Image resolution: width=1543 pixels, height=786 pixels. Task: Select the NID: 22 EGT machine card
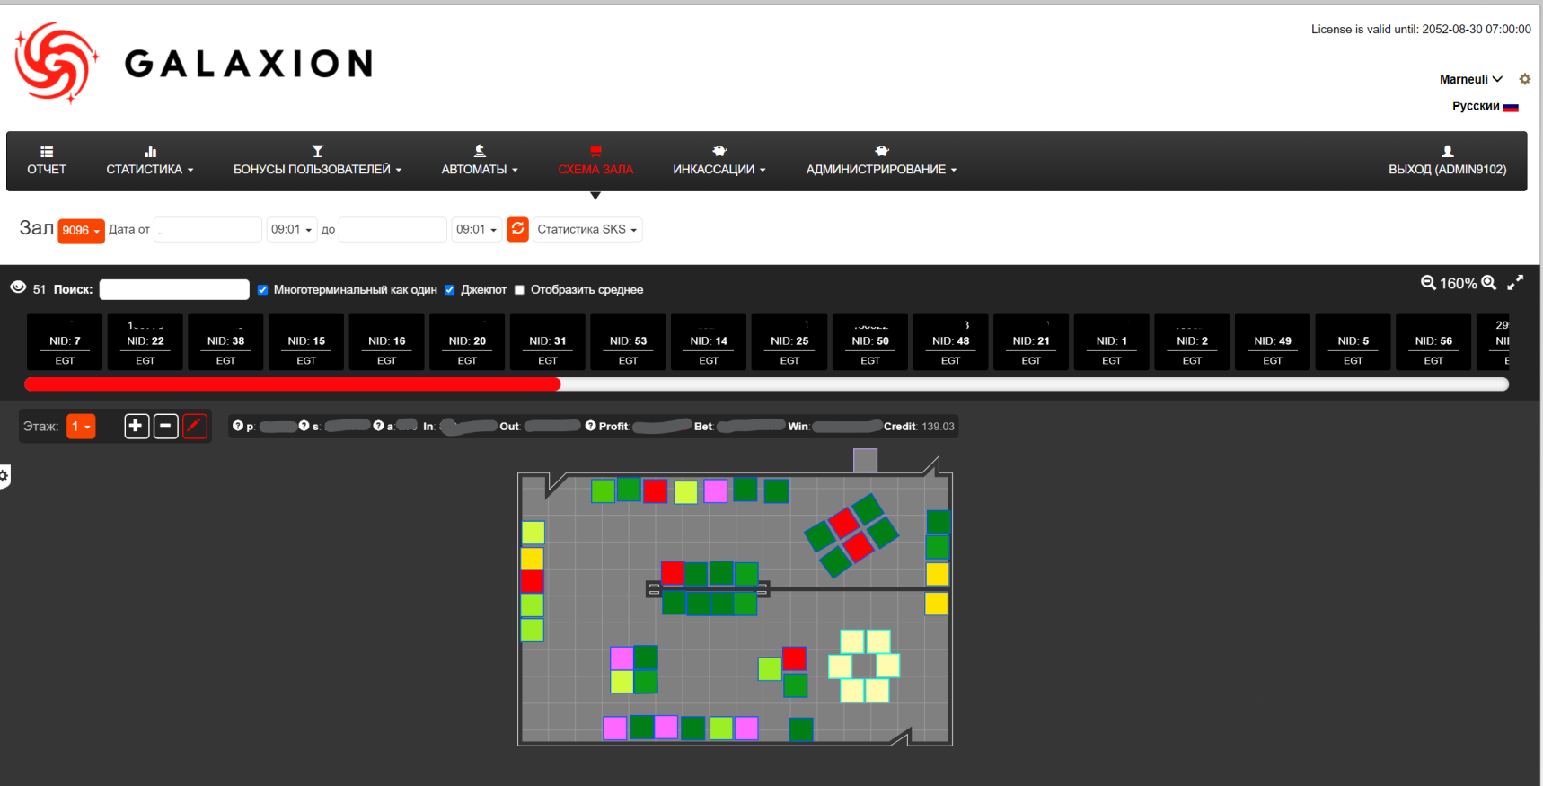[x=145, y=342]
